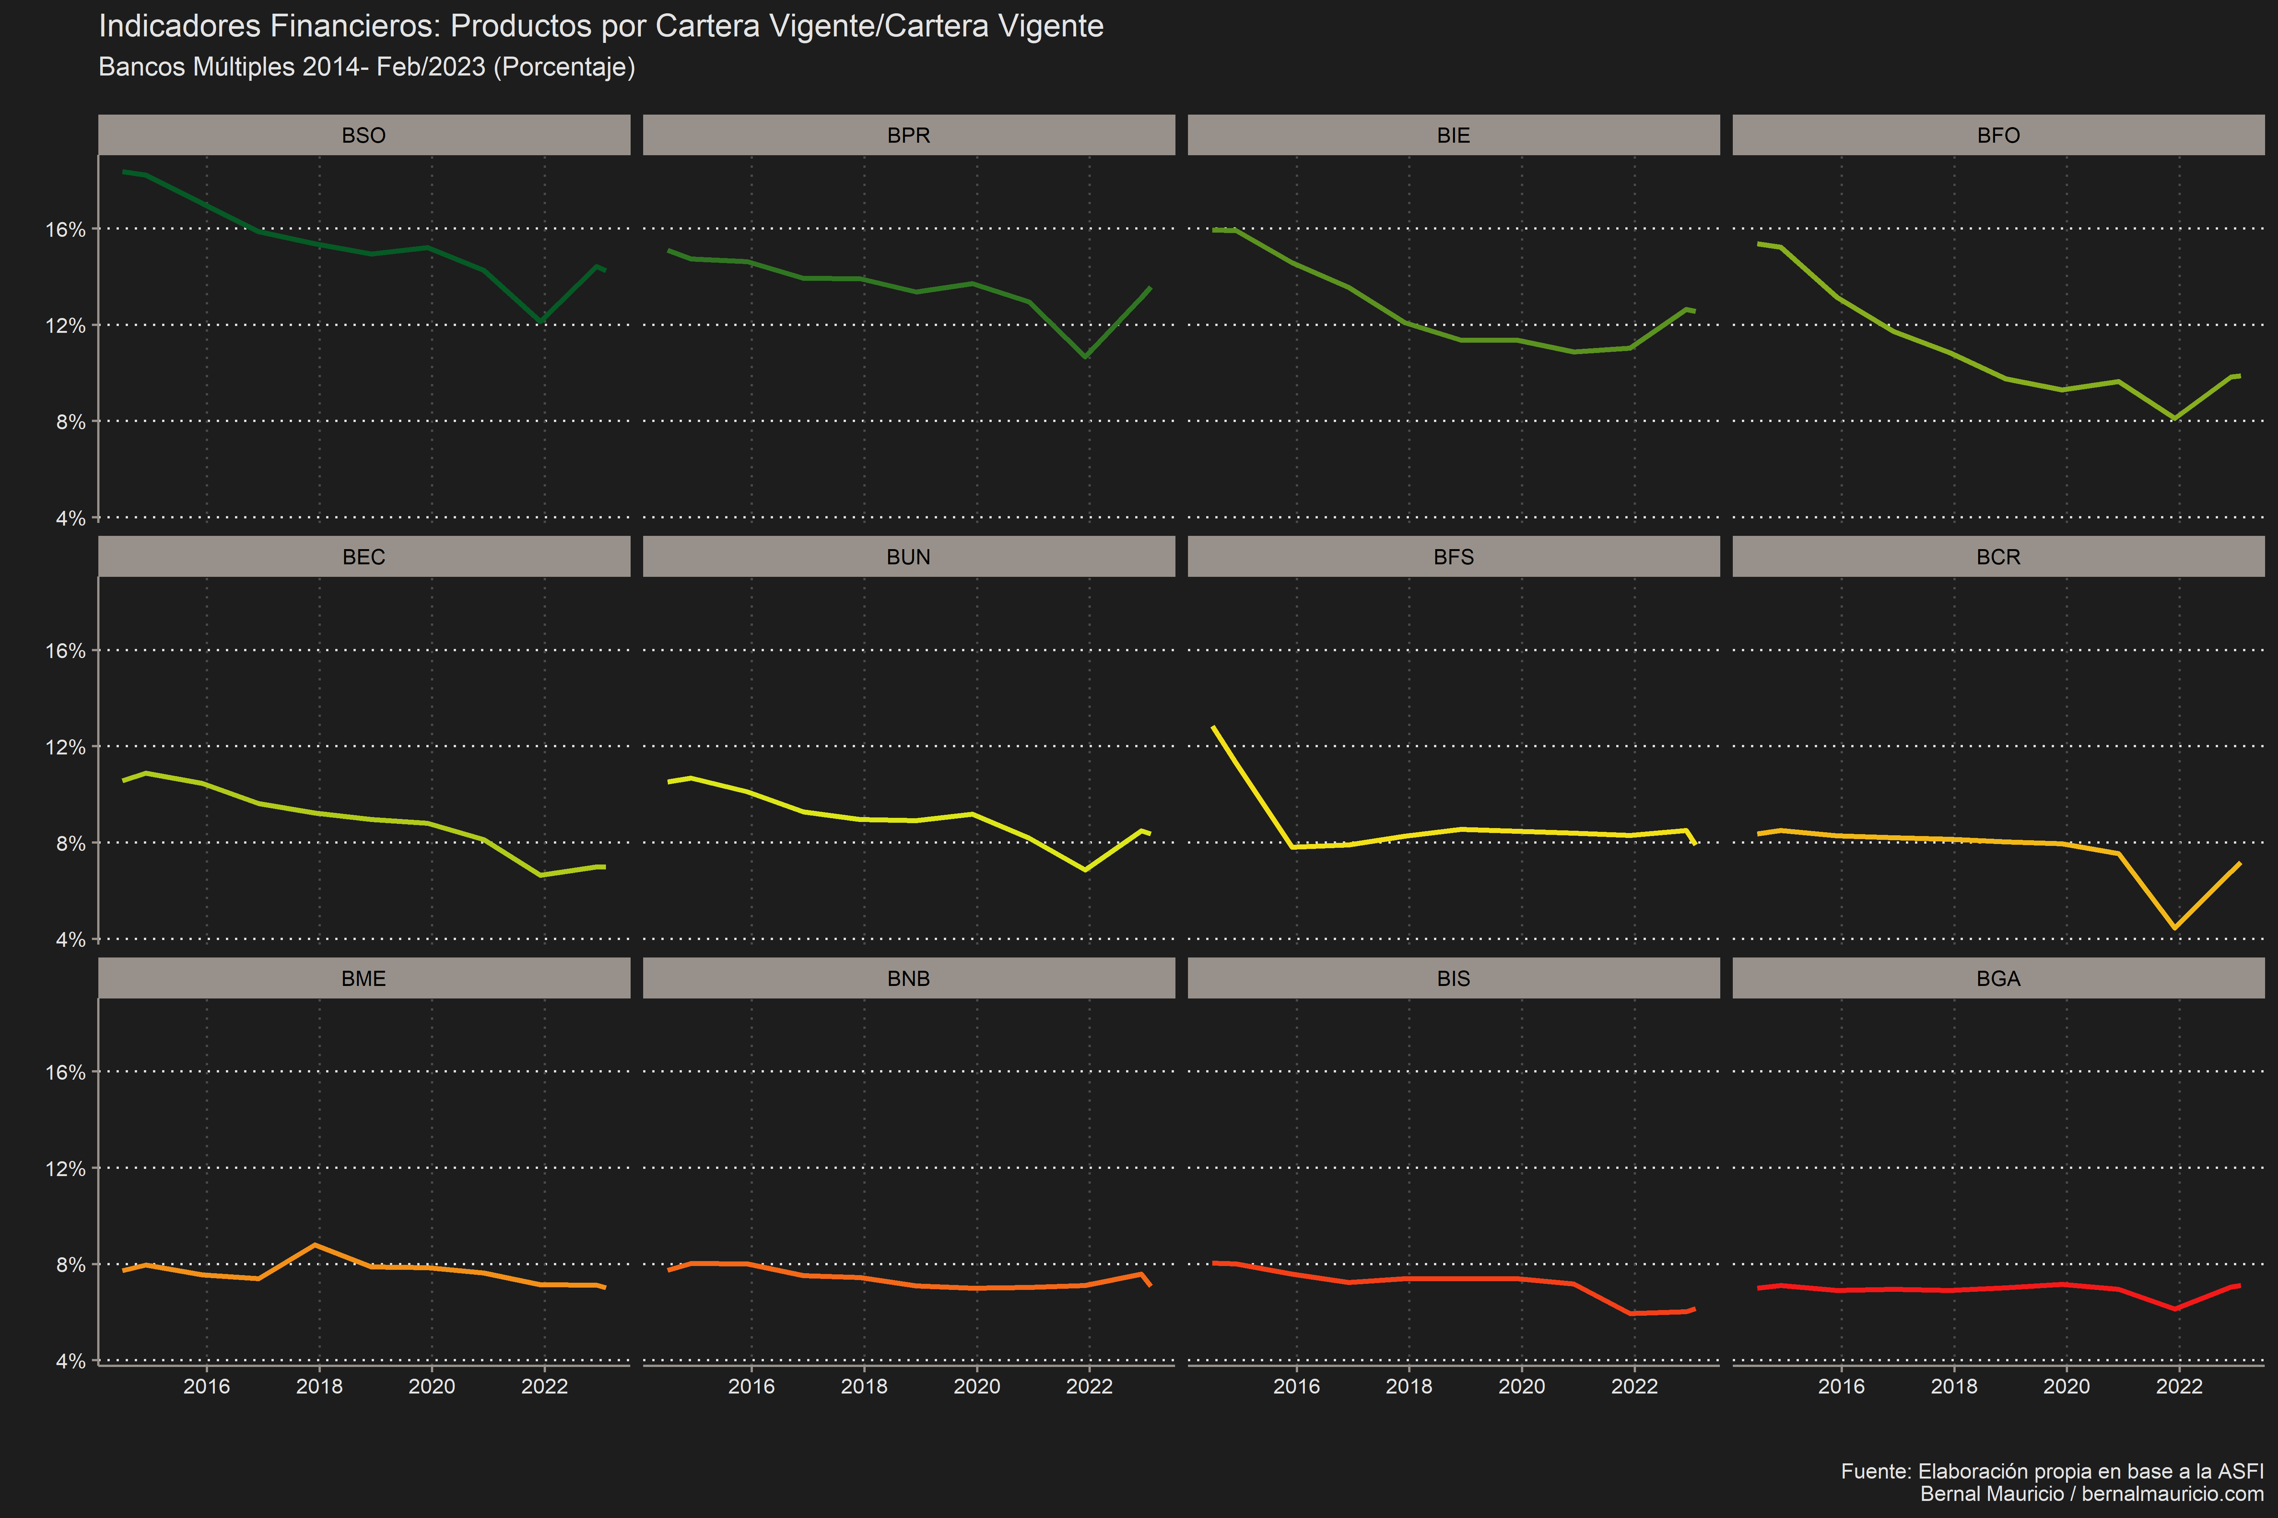Click the 16% label on the top row axis
Screen dimensions: 2278x1518
click(66, 230)
